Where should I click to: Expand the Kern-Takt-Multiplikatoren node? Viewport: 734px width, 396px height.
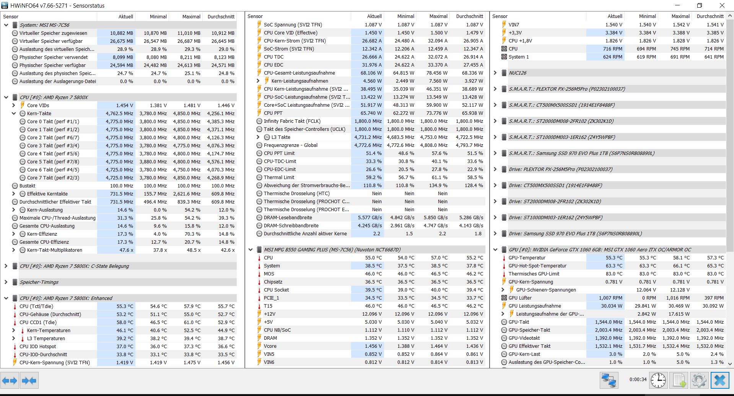(x=14, y=250)
